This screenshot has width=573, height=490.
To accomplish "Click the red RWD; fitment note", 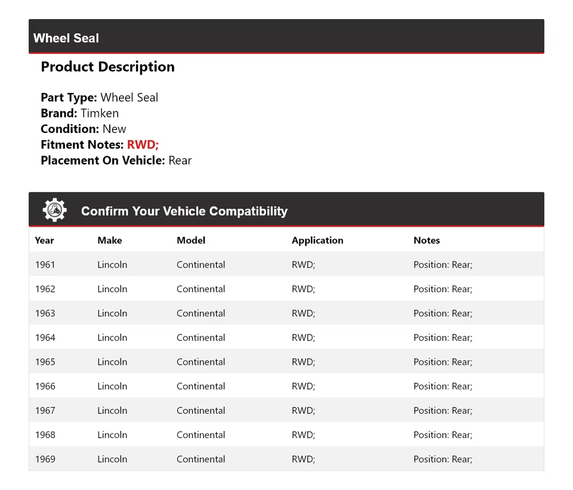I will tap(143, 145).
